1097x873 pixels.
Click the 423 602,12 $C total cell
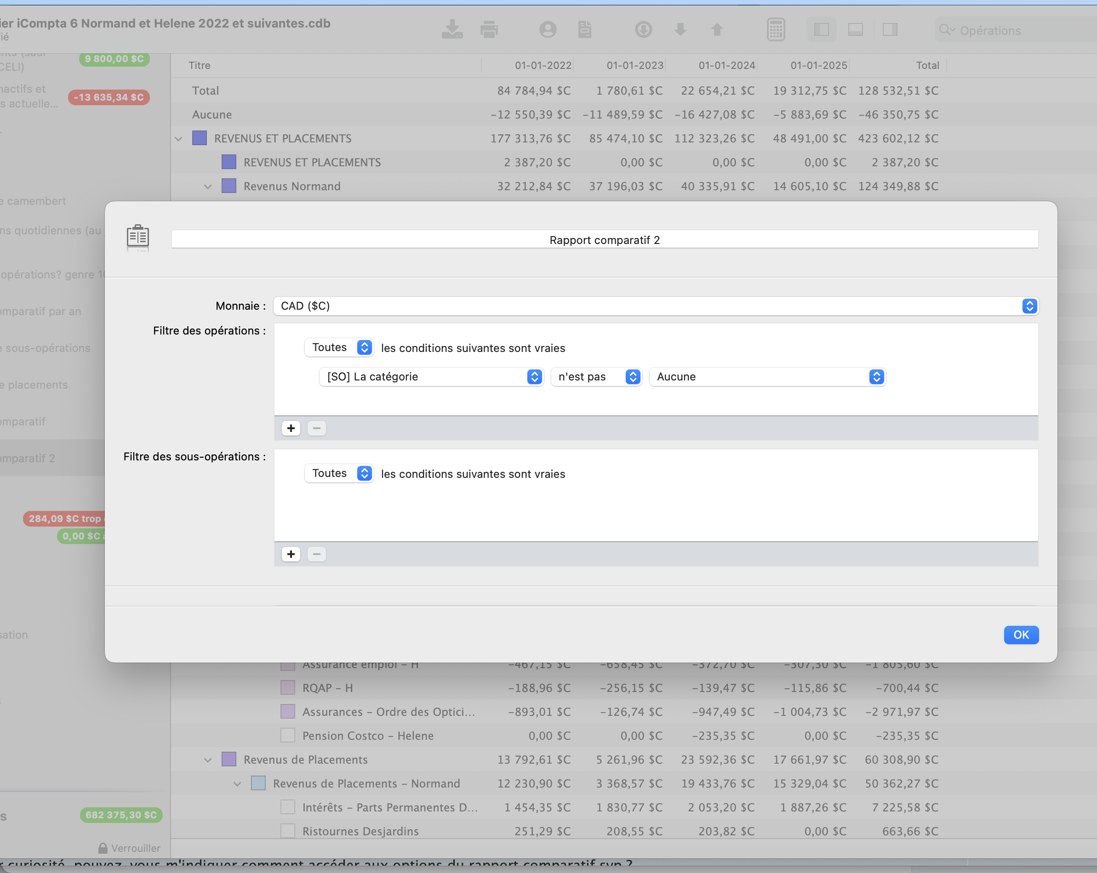tap(898, 138)
